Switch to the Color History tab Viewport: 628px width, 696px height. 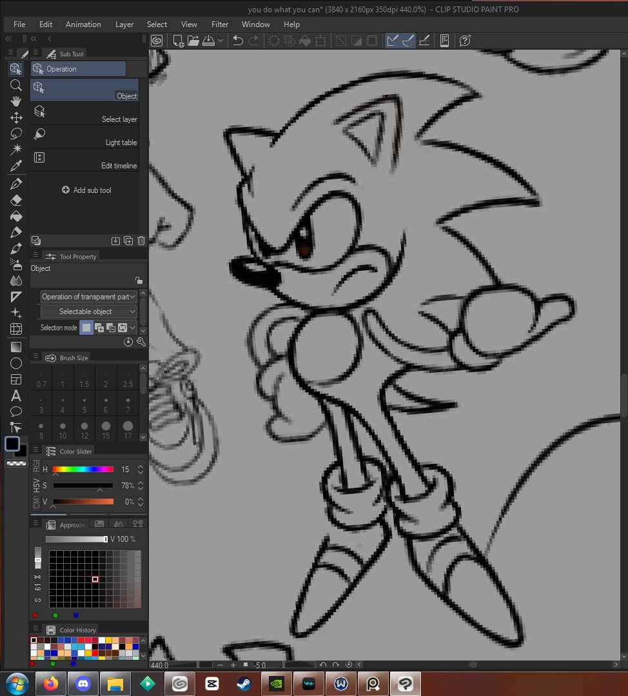pos(71,630)
